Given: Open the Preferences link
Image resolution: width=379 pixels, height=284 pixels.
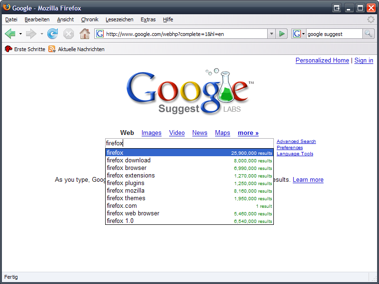Looking at the screenshot, I should tap(289, 148).
